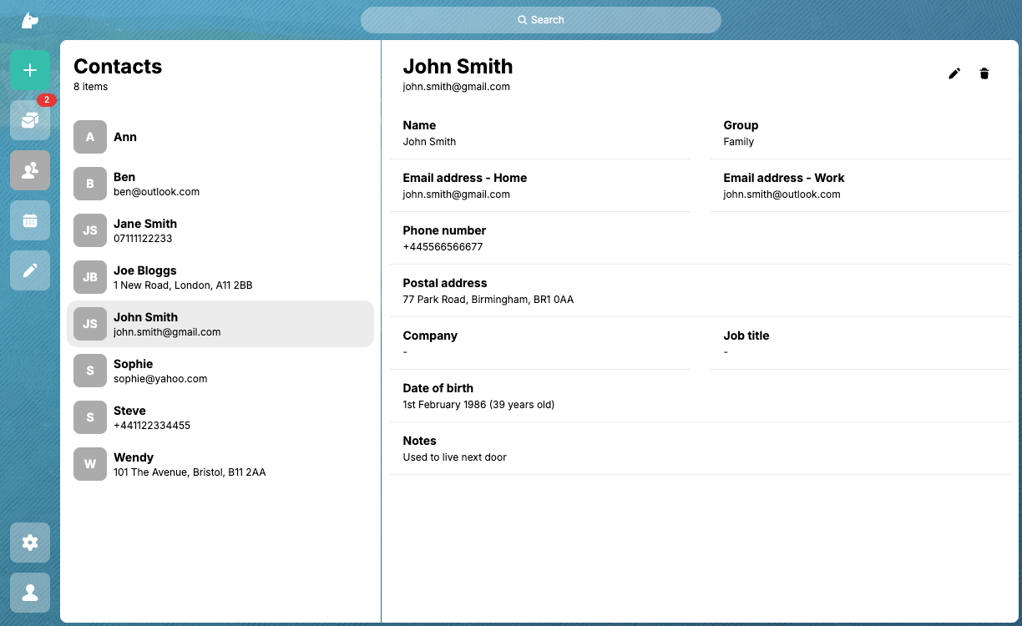Click the dog logo in top corner
The width and height of the screenshot is (1022, 626).
click(30, 20)
